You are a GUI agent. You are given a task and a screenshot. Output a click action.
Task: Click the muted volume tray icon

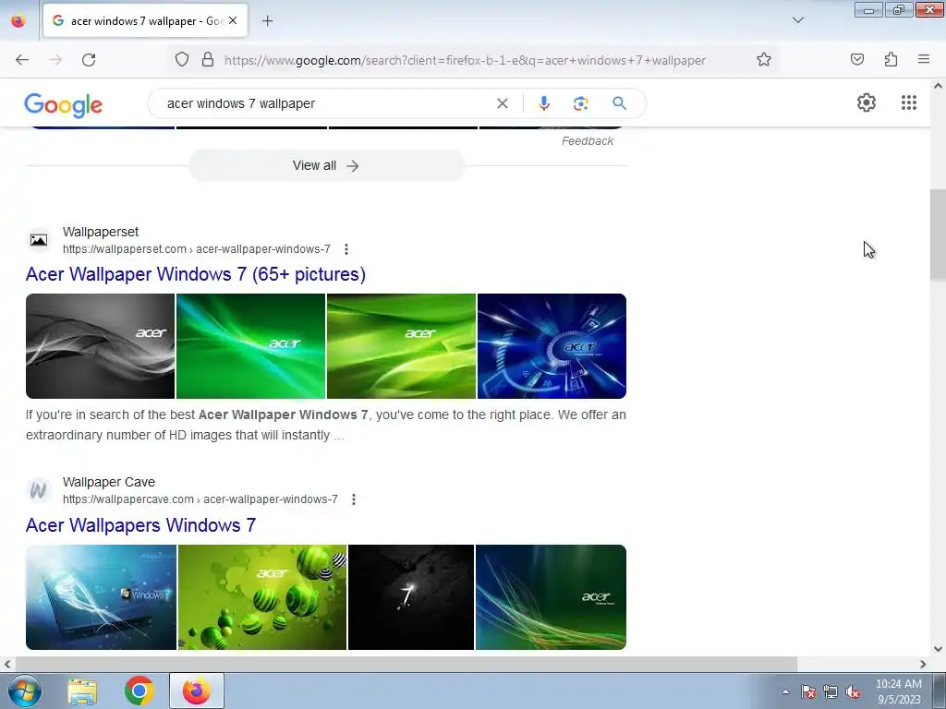click(853, 691)
